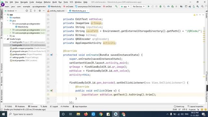Screen dimensions: 208x117
Task: Collapse all items in Project panel
Action: point(35,11)
